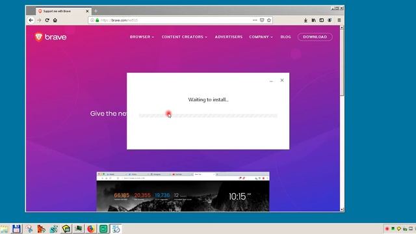Click the 'Waiting to install...' text

(x=208, y=99)
